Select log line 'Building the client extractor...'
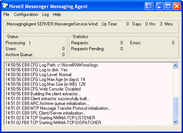This screenshot has width=183, height=133. point(43,94)
